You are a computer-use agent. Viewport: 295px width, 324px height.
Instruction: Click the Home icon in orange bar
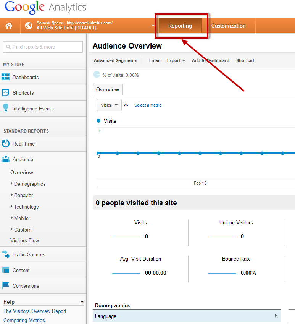click(x=9, y=26)
